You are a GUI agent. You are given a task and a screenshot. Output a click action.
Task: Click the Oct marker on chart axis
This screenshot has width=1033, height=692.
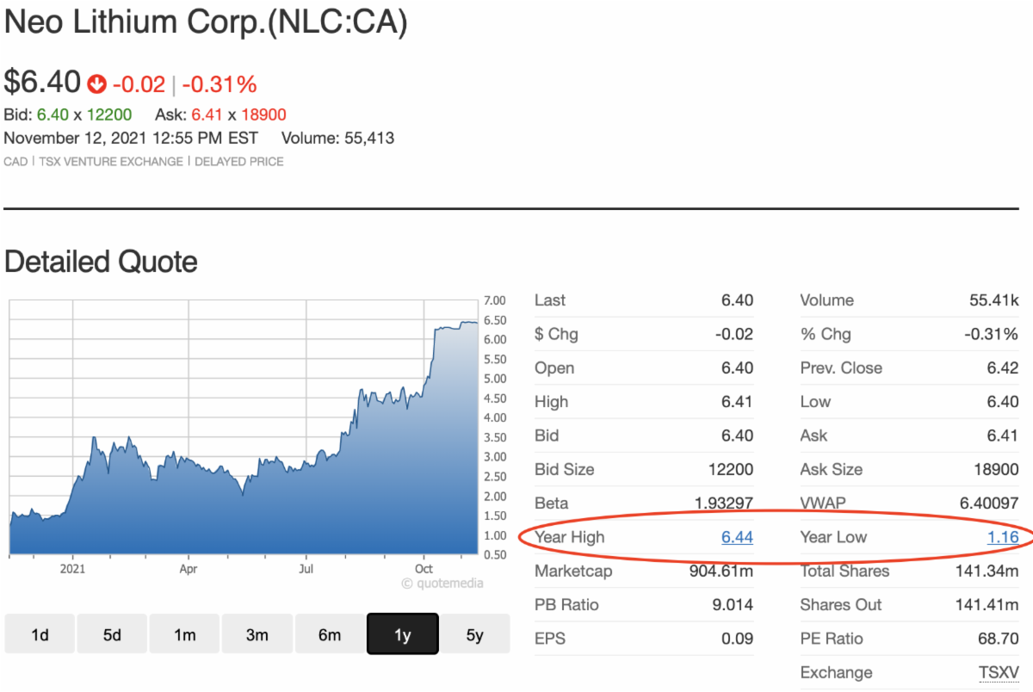pyautogui.click(x=423, y=569)
